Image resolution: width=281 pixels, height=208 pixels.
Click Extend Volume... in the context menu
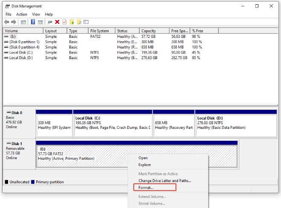168,197
